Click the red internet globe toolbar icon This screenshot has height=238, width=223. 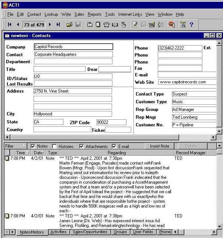[x=172, y=25]
